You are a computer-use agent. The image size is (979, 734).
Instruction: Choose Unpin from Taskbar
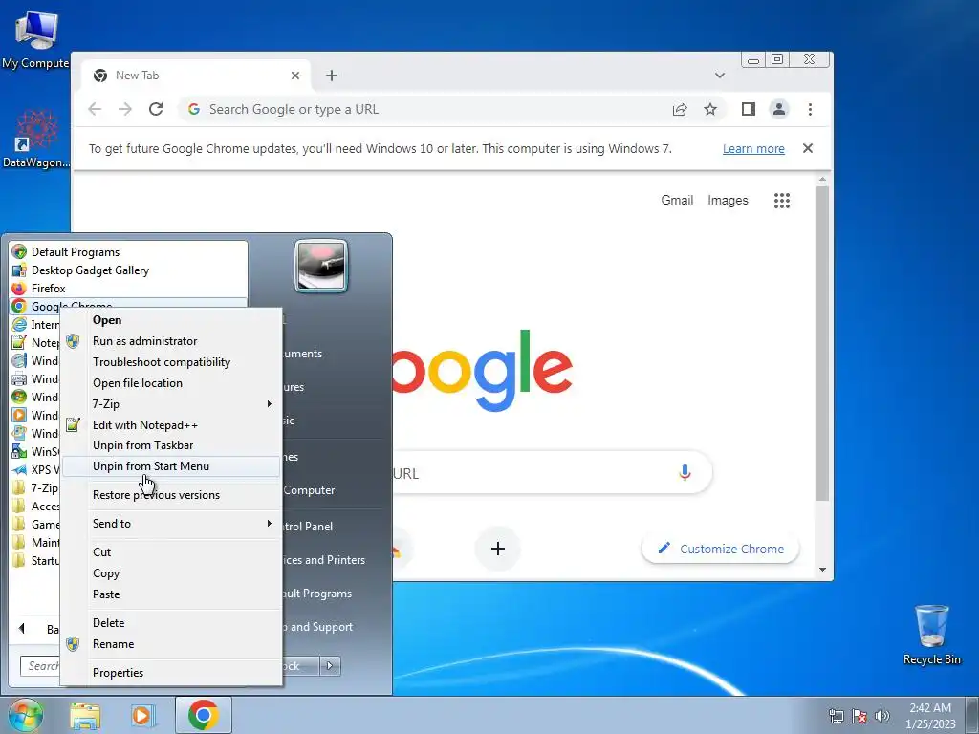(x=172, y=445)
